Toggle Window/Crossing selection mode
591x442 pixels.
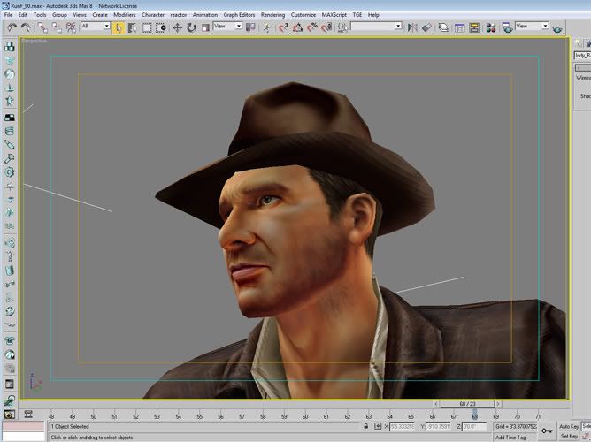161,27
